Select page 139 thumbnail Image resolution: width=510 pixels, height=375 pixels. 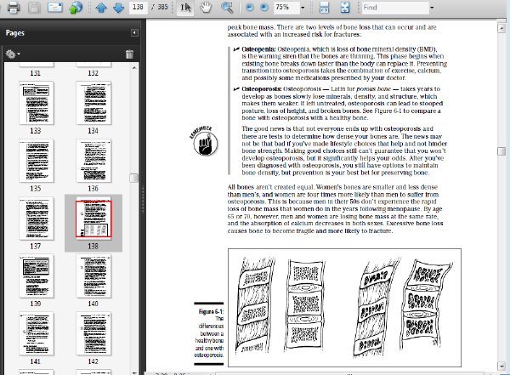point(36,276)
